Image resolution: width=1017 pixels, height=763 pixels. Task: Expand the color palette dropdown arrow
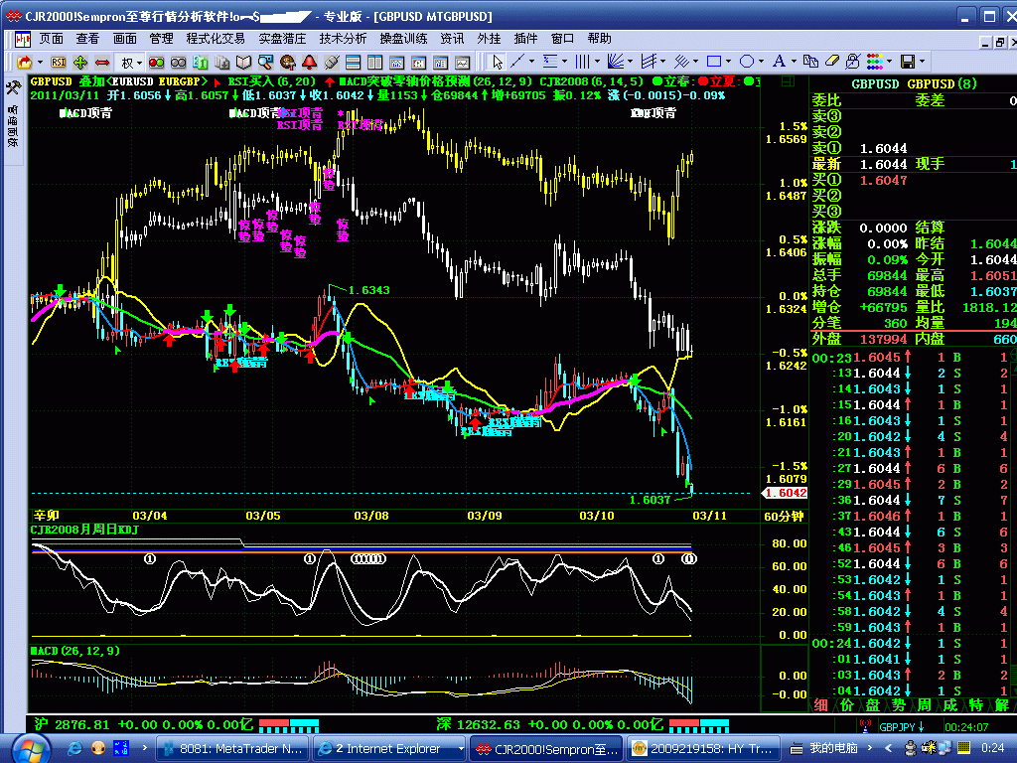point(889,62)
